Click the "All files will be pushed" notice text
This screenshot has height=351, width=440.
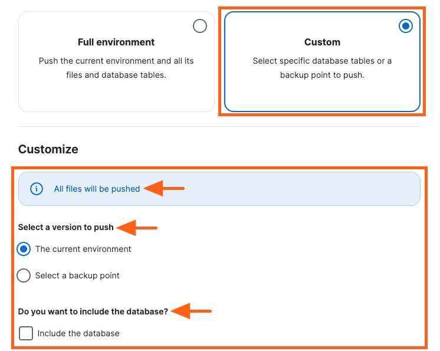97,189
